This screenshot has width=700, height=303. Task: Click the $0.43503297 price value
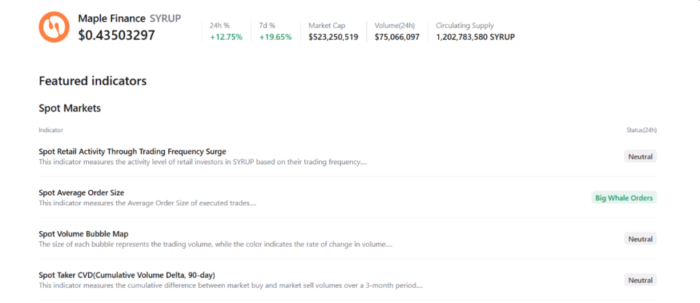pyautogui.click(x=116, y=35)
